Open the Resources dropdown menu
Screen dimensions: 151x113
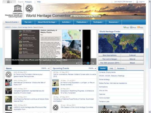[x=114, y=22]
